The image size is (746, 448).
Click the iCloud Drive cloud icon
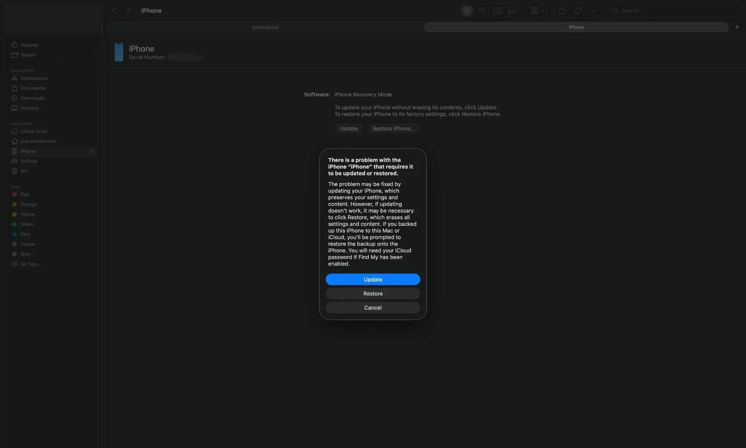[14, 131]
